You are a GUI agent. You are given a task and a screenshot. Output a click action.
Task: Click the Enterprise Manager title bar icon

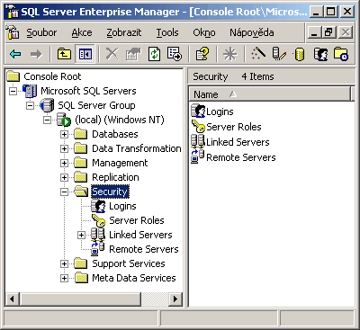(13, 13)
